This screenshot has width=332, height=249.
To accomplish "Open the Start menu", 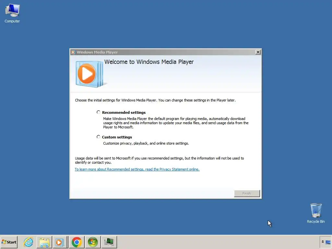I will pos(9,242).
